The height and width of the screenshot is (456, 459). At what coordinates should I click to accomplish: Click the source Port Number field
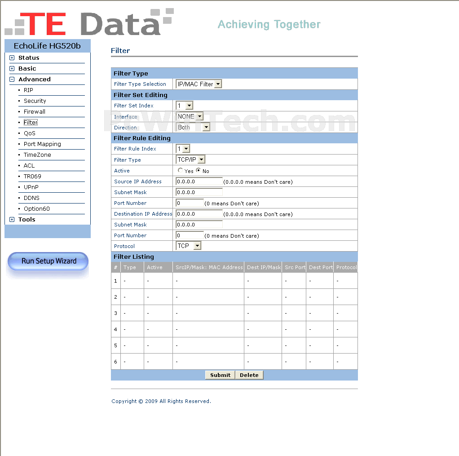190,203
